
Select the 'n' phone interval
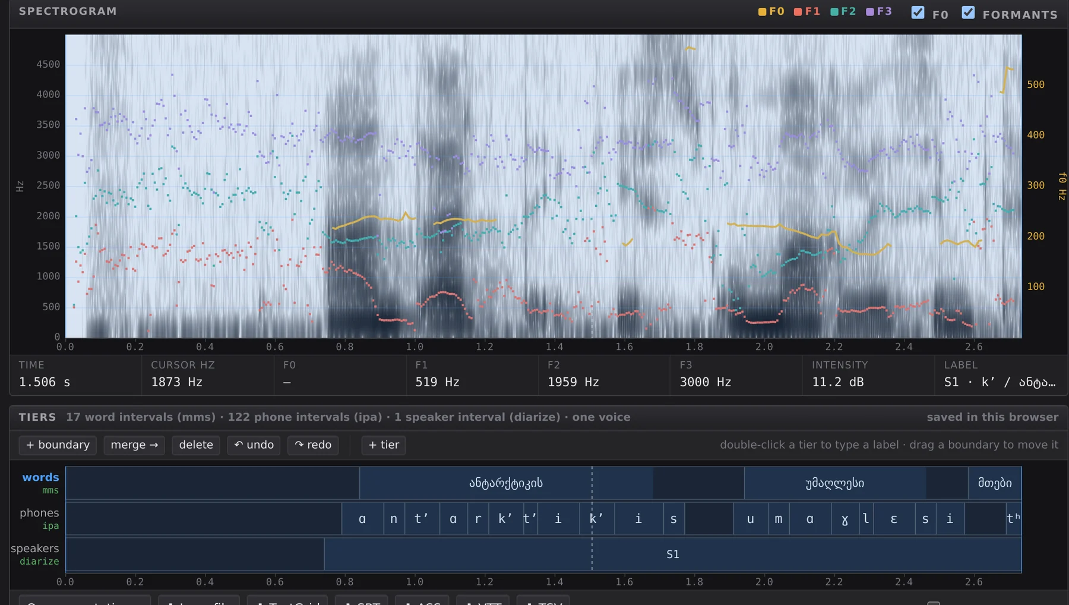click(x=394, y=519)
